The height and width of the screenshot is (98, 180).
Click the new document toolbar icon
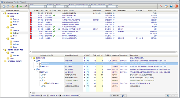(4, 6)
